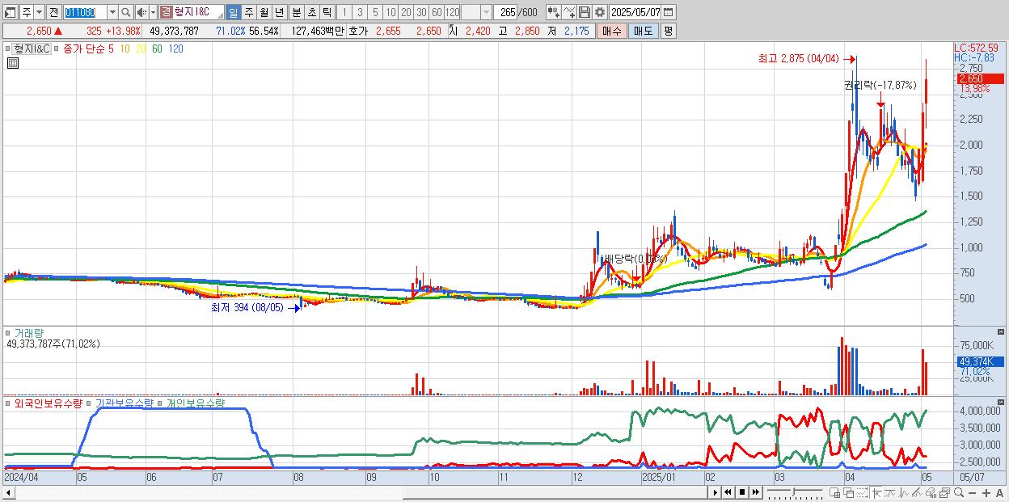Select interval 3 button
This screenshot has height=502, width=1009.
pos(360,12)
